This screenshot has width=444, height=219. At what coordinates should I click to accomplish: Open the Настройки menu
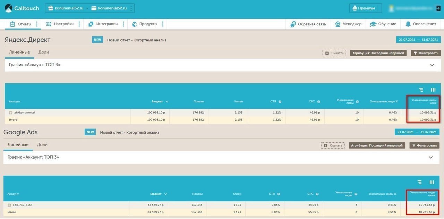(x=60, y=24)
